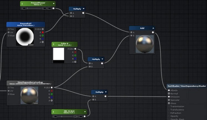The width and height of the screenshot is (207, 120).
Task: Click the B input port of the Add node
Action: [131, 36]
